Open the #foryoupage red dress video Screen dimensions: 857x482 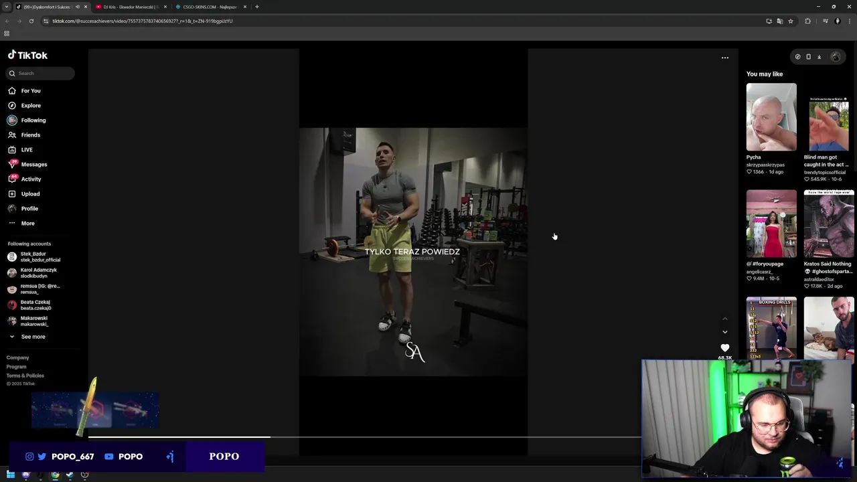771,224
